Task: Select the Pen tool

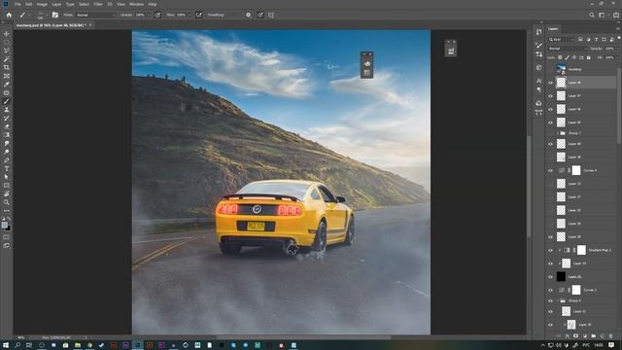Action: click(7, 159)
